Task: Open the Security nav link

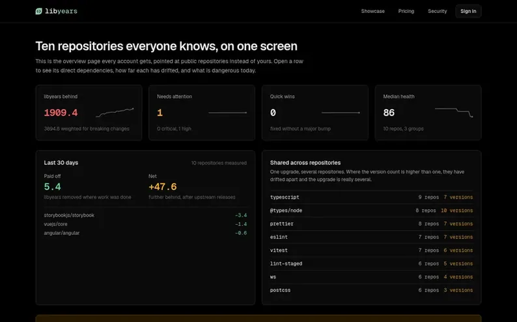Action: (437, 11)
